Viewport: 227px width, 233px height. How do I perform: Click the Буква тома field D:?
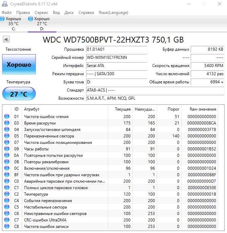click(116, 82)
